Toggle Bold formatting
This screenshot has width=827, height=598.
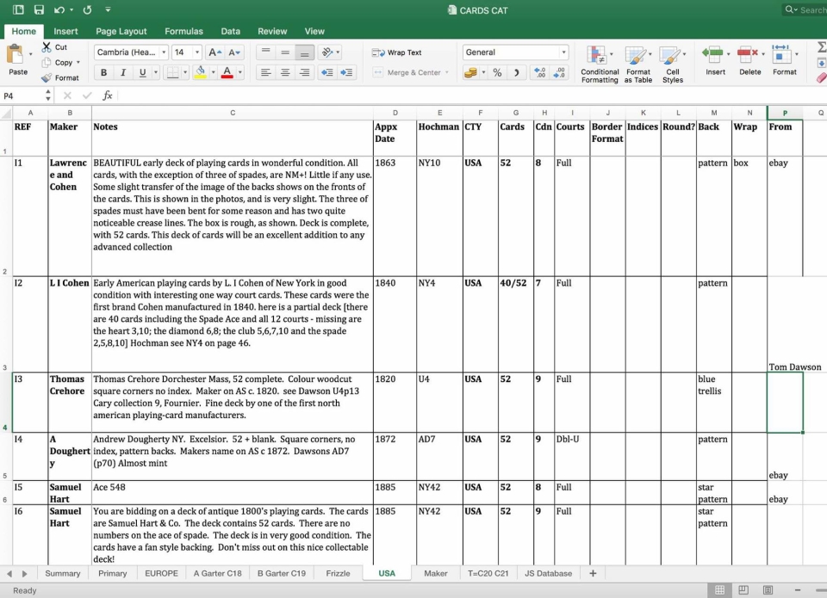[x=103, y=72]
